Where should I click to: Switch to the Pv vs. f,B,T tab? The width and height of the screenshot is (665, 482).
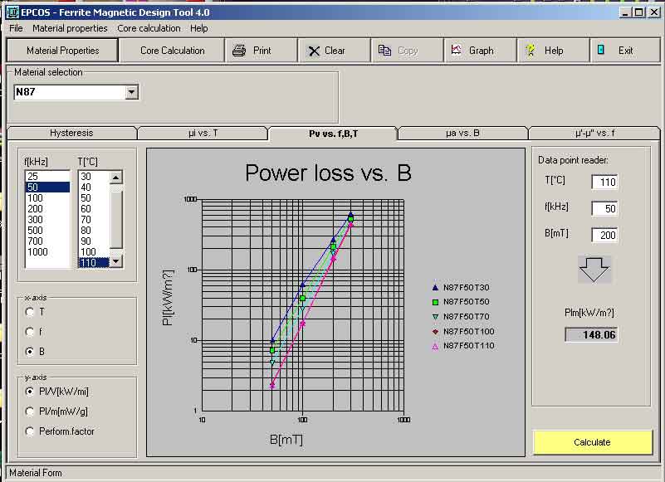point(334,133)
